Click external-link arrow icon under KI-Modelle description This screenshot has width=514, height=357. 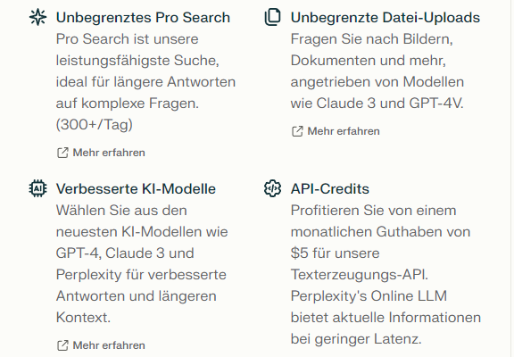(x=62, y=345)
